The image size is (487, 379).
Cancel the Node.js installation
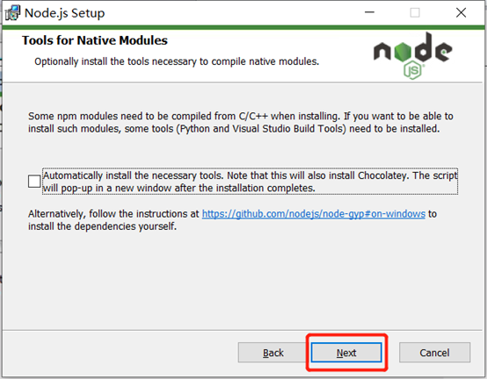click(434, 353)
